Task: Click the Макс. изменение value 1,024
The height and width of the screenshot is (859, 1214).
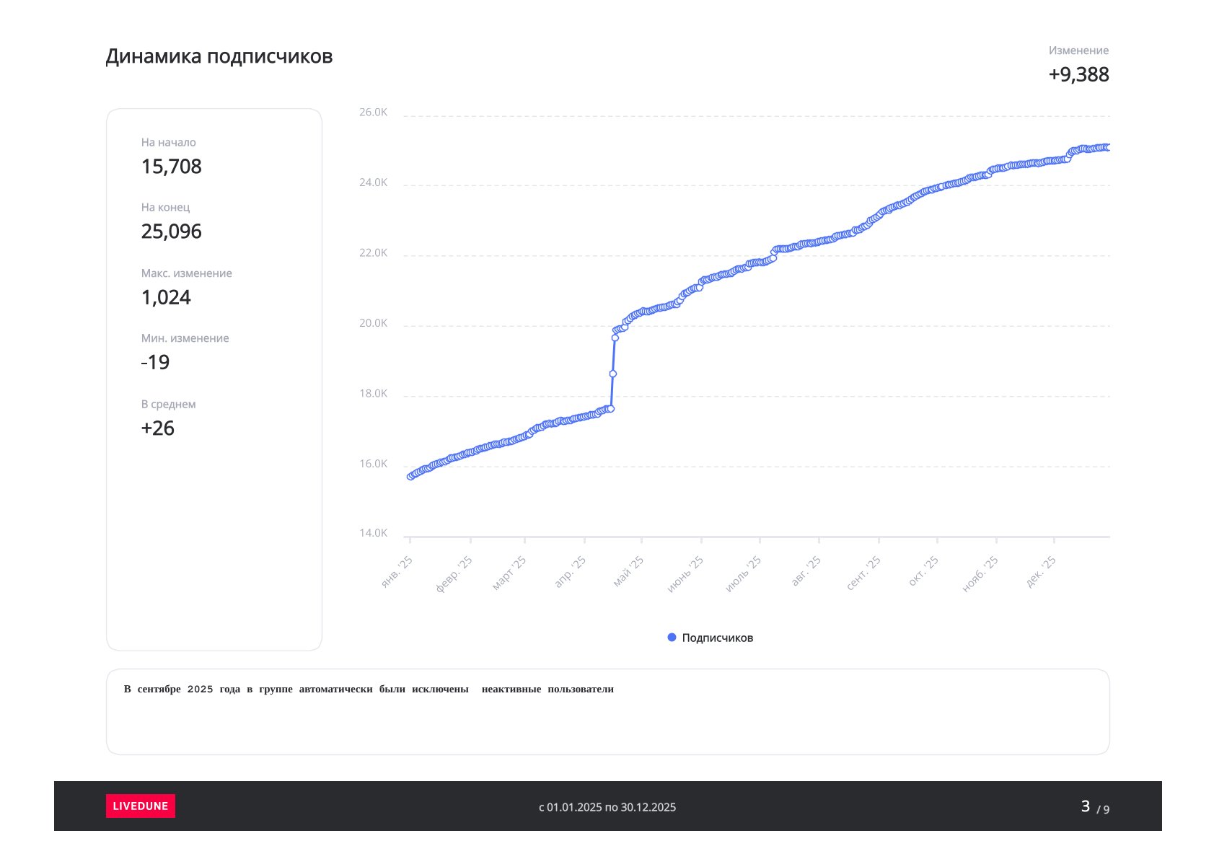Action: click(166, 297)
